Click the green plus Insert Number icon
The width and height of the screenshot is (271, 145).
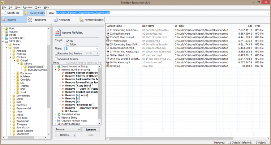click(x=59, y=67)
